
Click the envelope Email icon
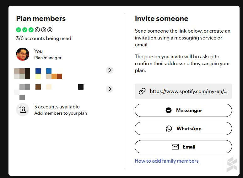click(175, 147)
